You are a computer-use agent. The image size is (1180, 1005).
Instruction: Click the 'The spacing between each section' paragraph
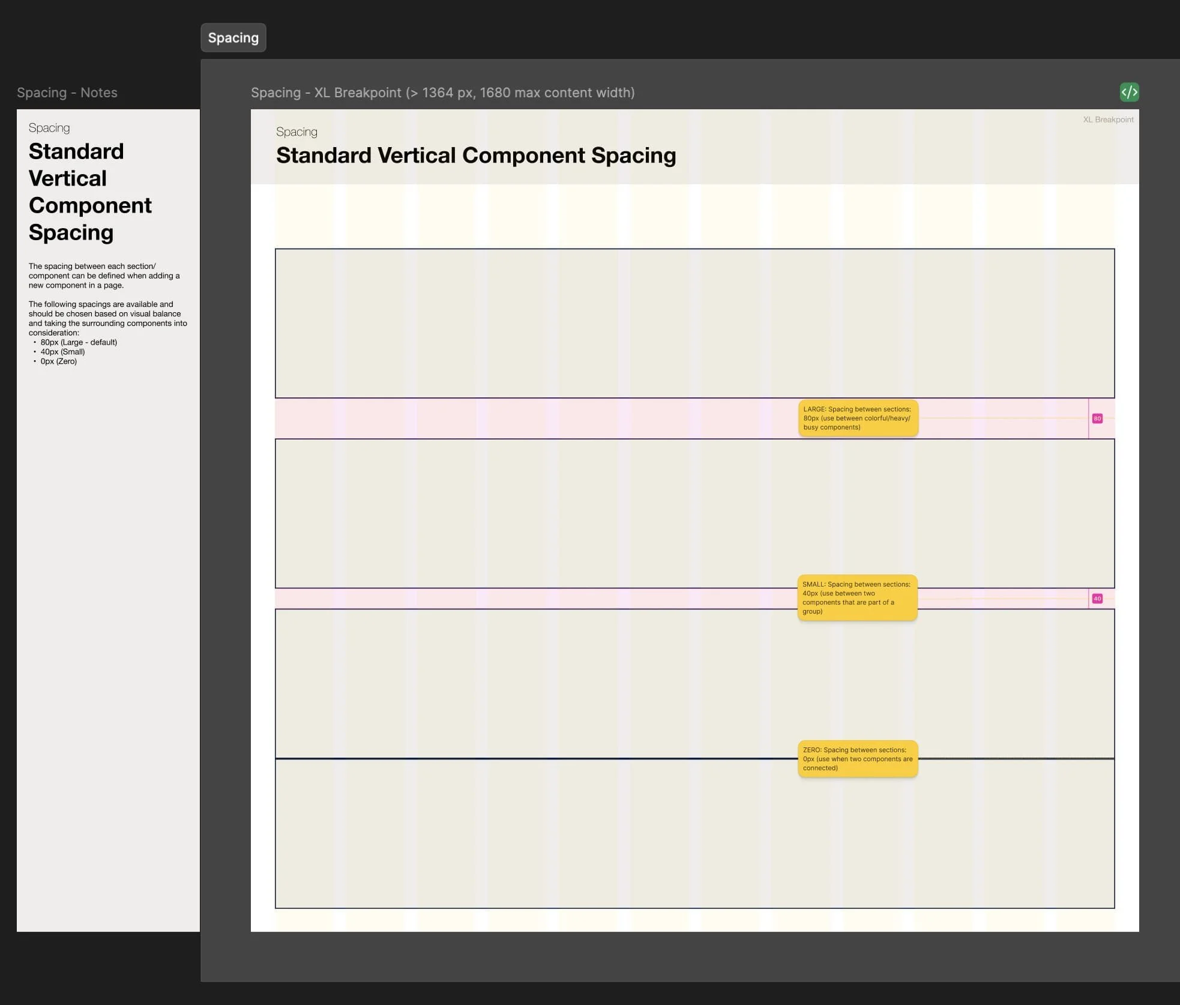(x=104, y=276)
